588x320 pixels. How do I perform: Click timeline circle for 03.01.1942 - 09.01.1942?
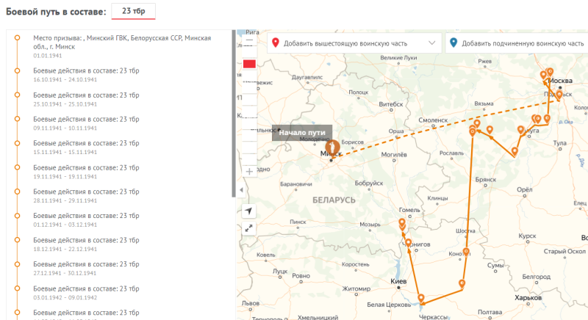click(x=17, y=288)
